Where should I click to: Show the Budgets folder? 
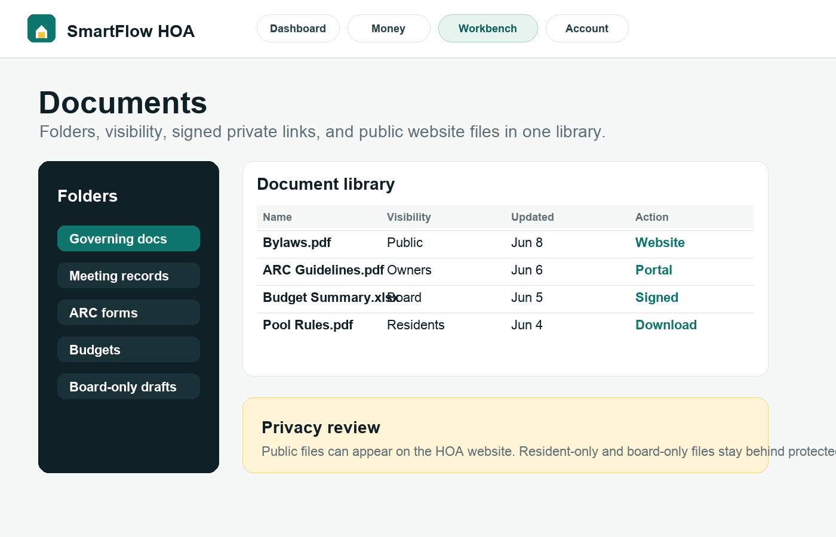[128, 350]
